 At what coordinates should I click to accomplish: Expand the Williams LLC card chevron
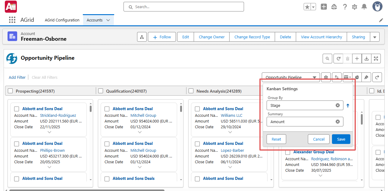[230, 132]
